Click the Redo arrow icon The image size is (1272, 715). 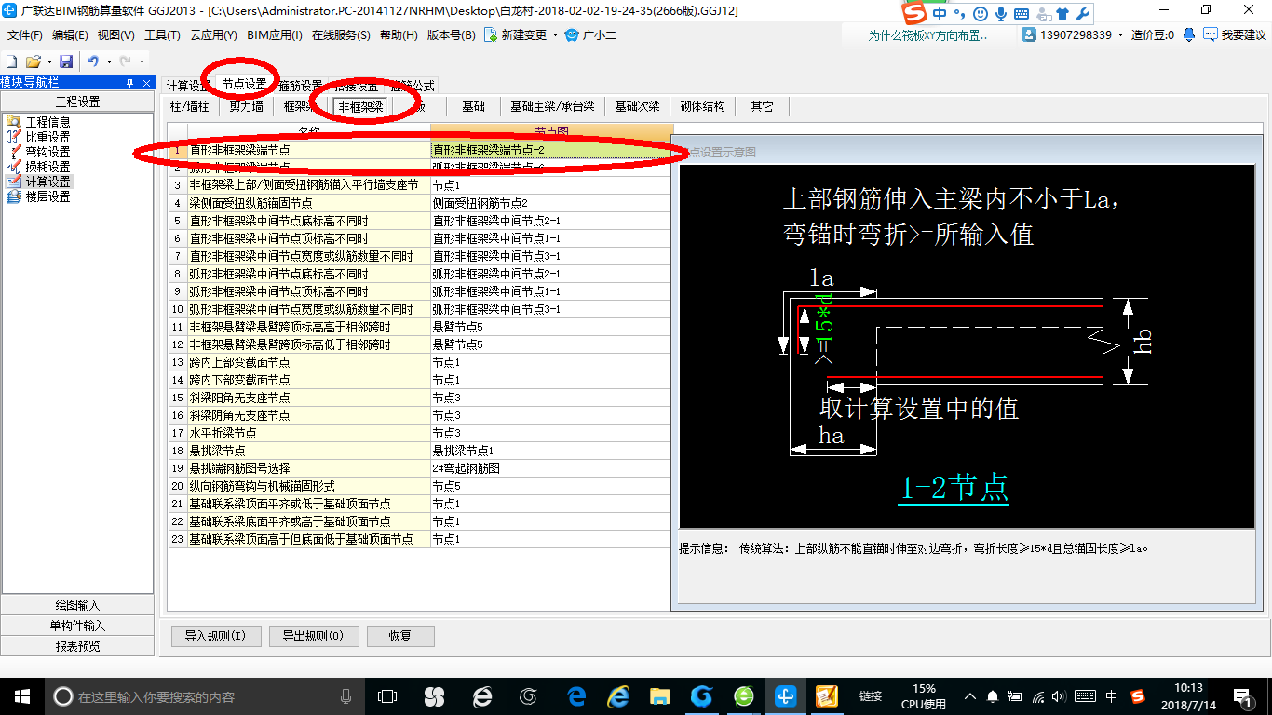[126, 61]
